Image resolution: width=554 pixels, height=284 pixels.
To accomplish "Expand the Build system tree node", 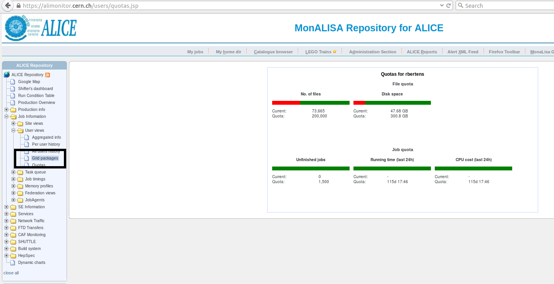I will point(6,248).
